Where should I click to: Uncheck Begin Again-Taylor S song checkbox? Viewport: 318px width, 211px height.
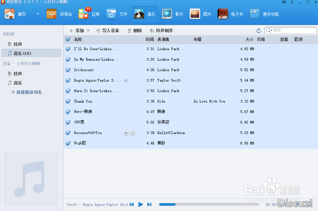coord(68,81)
